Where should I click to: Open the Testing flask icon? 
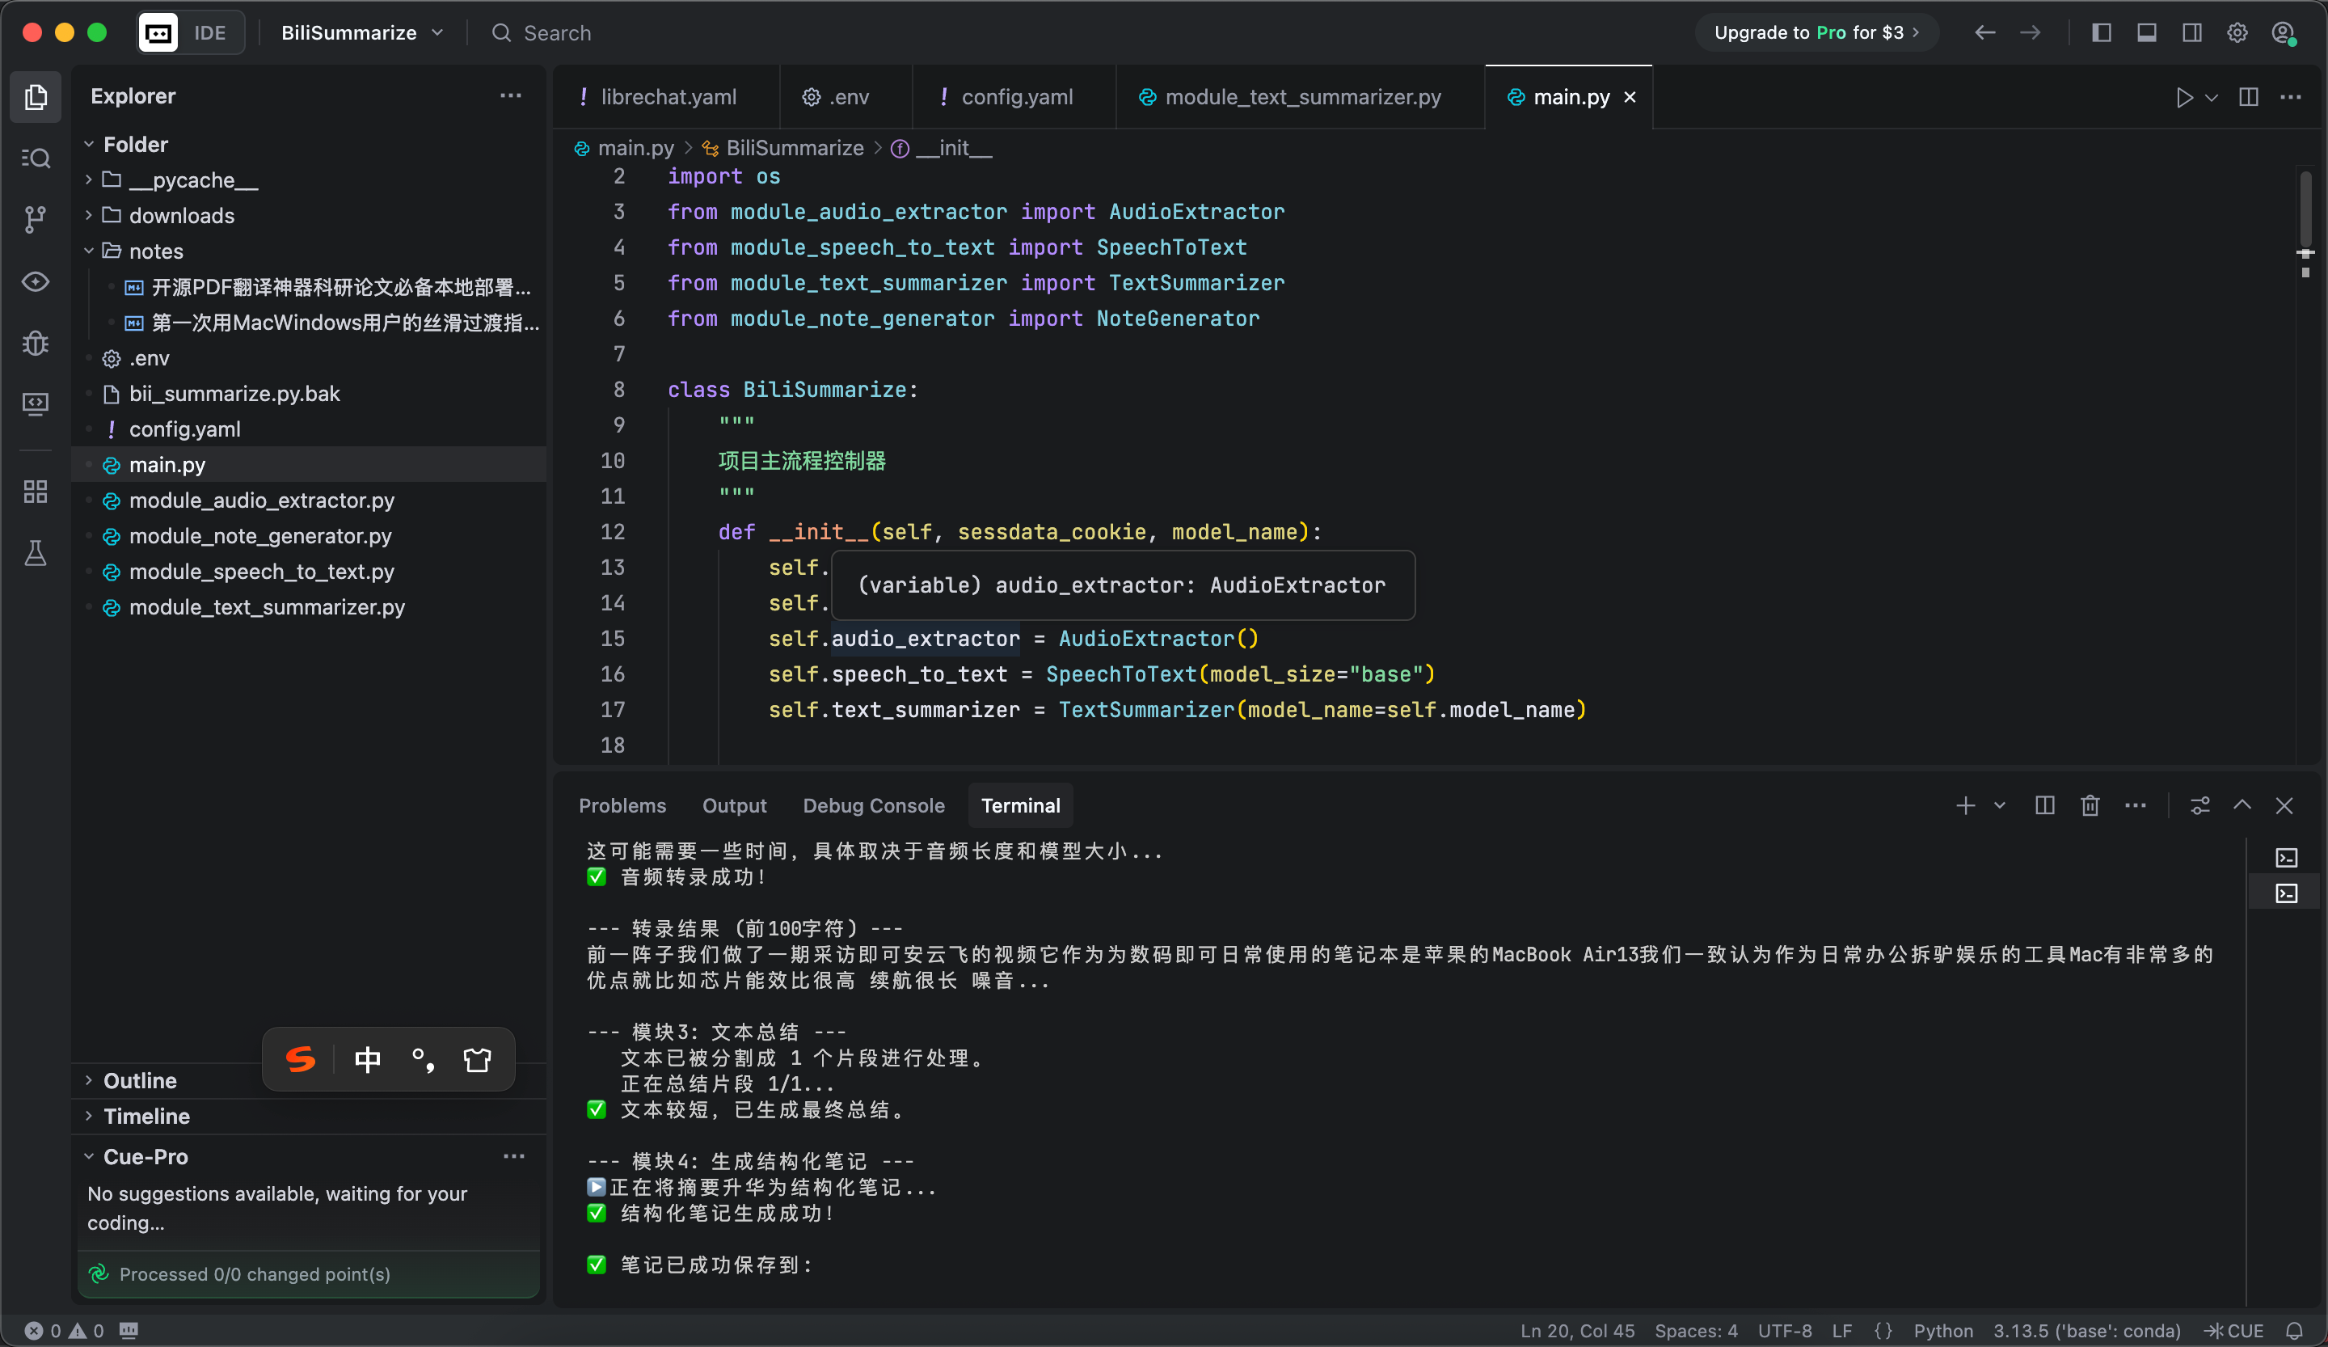click(35, 553)
